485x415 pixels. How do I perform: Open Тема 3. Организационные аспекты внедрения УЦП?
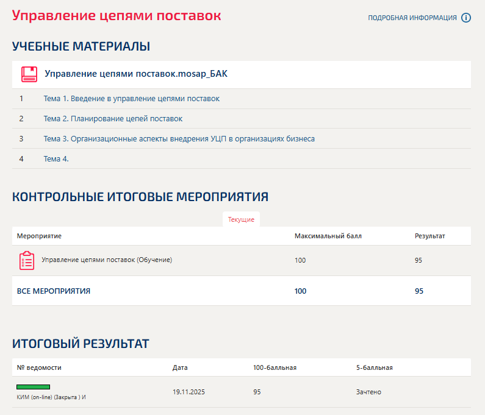(x=179, y=139)
